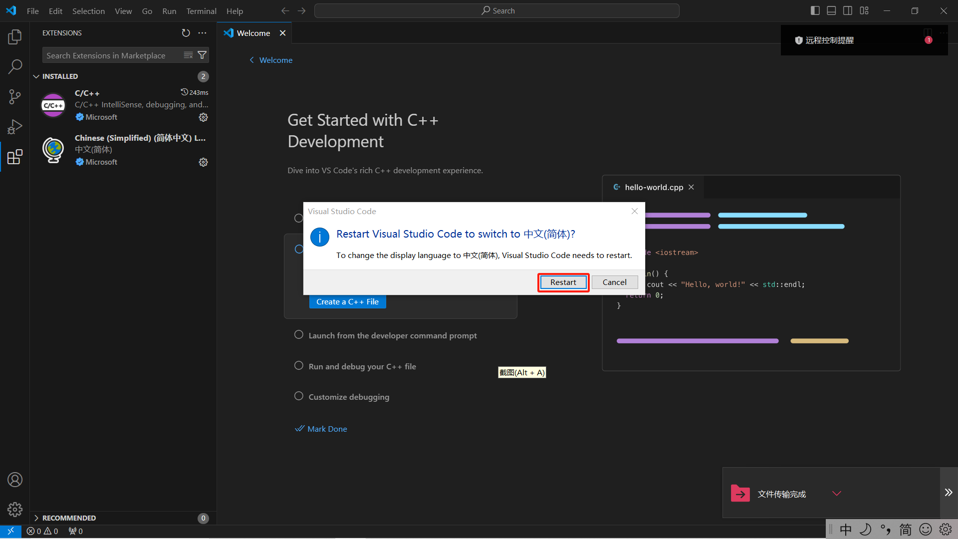Open the Selection menu
958x539 pixels.
tap(88, 11)
